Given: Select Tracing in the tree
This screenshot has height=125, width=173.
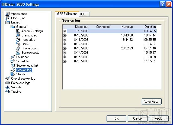Looking at the screenshot, I should [x=16, y=92].
